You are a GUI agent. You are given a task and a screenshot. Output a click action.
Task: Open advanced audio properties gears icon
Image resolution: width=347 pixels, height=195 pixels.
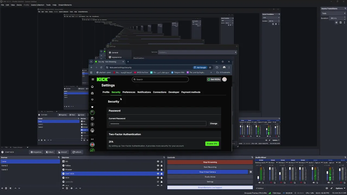[x=332, y=188]
